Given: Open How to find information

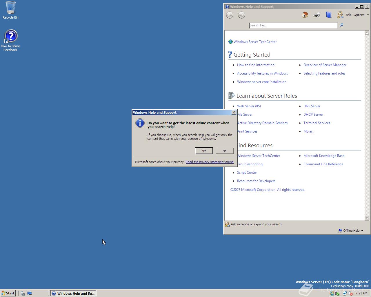Looking at the screenshot, I should point(256,65).
